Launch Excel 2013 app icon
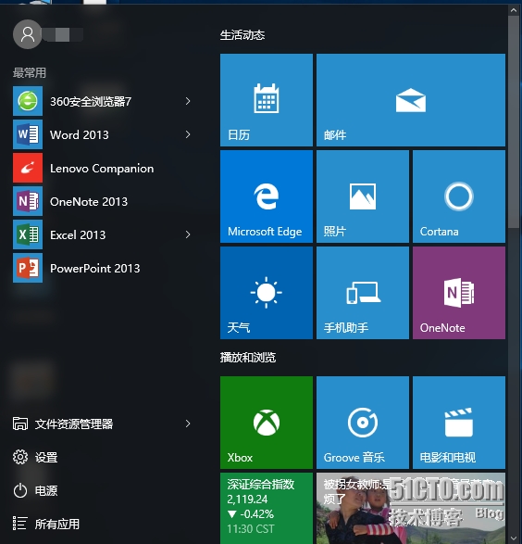Screen dimensions: 522x544 (28, 234)
